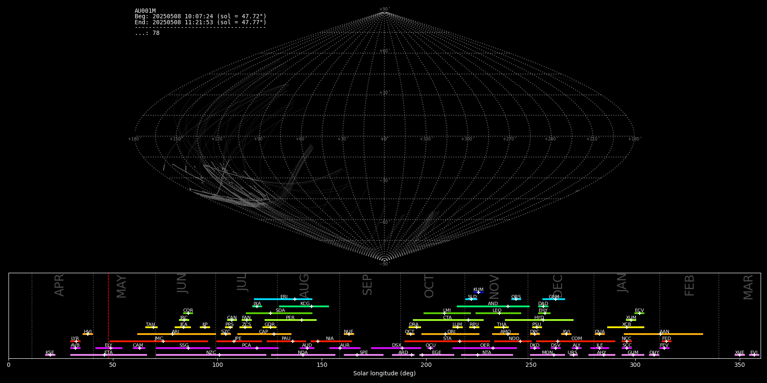Click the cyan GEM shower bar
Screen dimensions: 767x383
554,299
